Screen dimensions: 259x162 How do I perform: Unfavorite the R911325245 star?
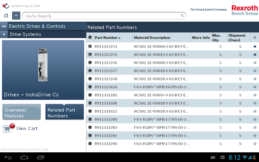pyautogui.click(x=255, y=55)
